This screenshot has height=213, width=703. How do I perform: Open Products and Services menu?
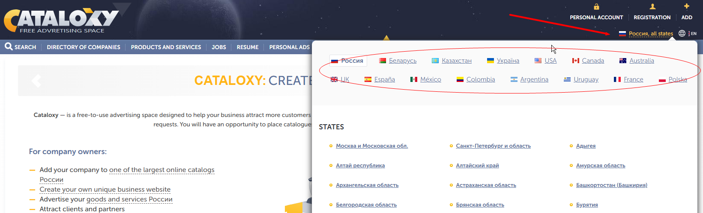(166, 47)
